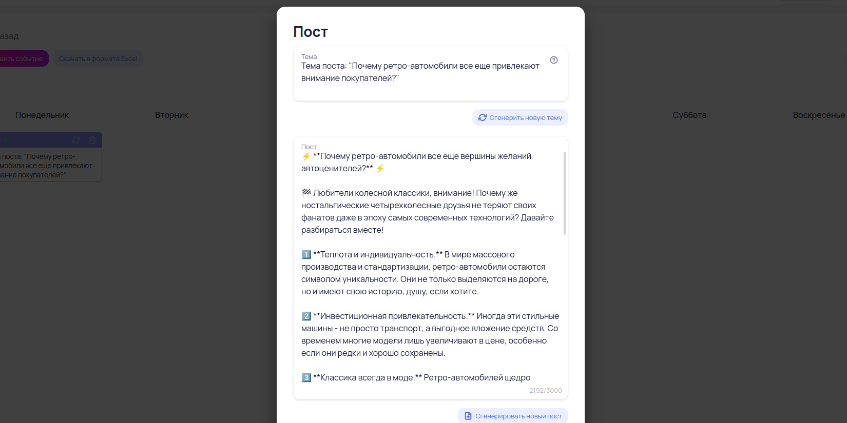Click the green checkmark on the Monday card
Screen dimensions: 847x423
[8, 140]
